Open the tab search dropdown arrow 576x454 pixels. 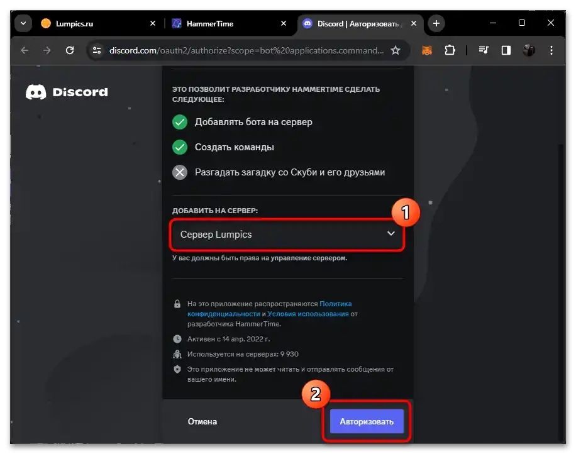click(23, 23)
